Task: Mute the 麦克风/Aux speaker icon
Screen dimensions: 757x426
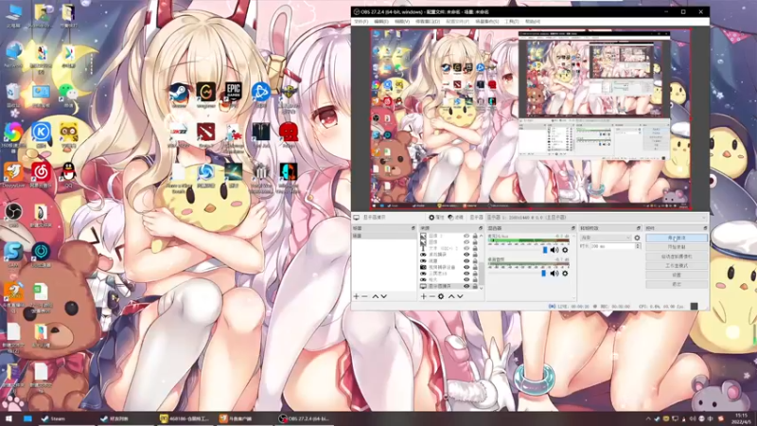Action: [555, 250]
